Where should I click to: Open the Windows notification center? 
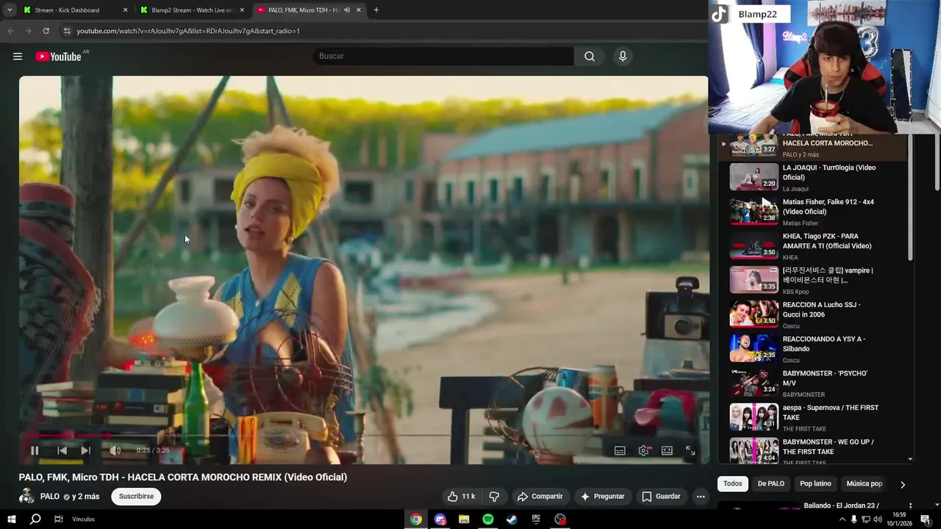(x=926, y=519)
